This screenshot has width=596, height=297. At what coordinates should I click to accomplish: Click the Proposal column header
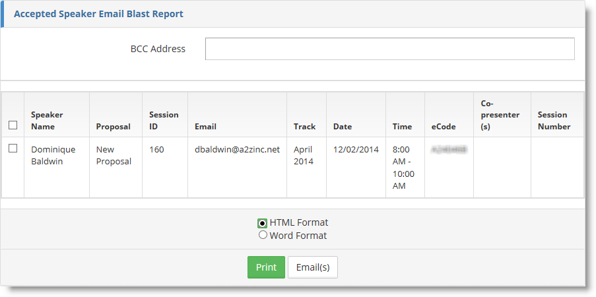(x=114, y=126)
